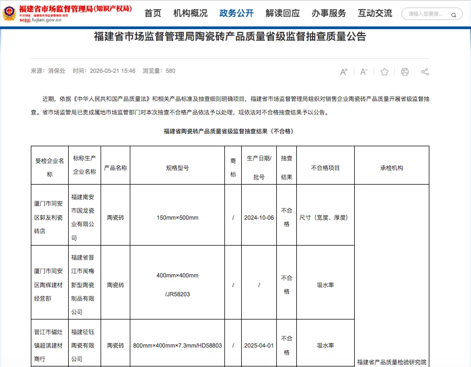471x367 pixels.
Task: Select the article title 陶瓷砖产品质量省级监督抽查质量公告
Action: click(280, 37)
